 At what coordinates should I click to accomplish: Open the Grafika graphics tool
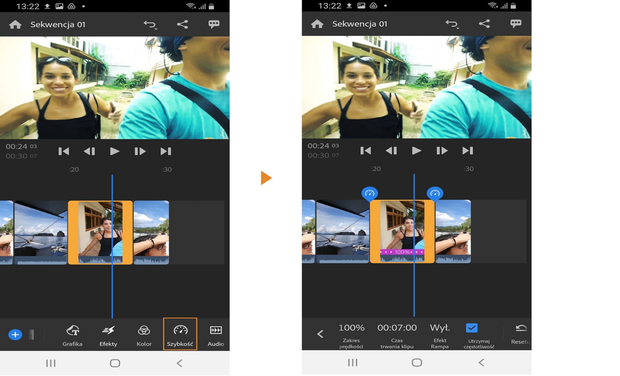click(72, 335)
